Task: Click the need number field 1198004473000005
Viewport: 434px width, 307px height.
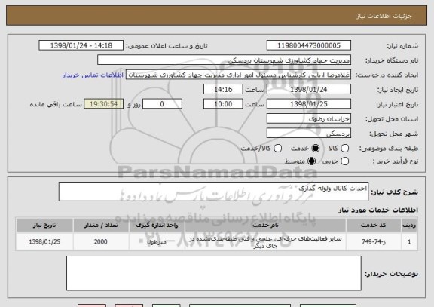Action: pos(309,45)
